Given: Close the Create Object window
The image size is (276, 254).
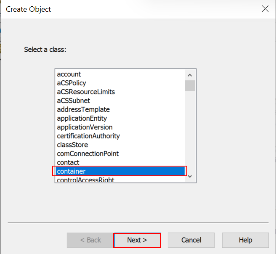Looking at the screenshot, I should 265,9.
